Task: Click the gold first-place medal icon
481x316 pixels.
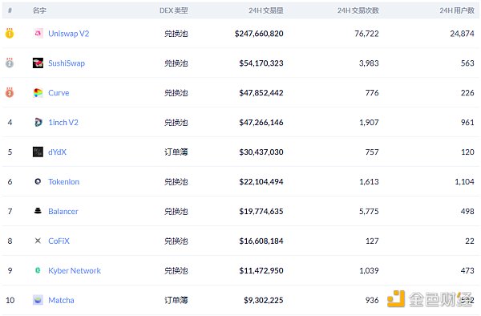Action: tap(10, 33)
